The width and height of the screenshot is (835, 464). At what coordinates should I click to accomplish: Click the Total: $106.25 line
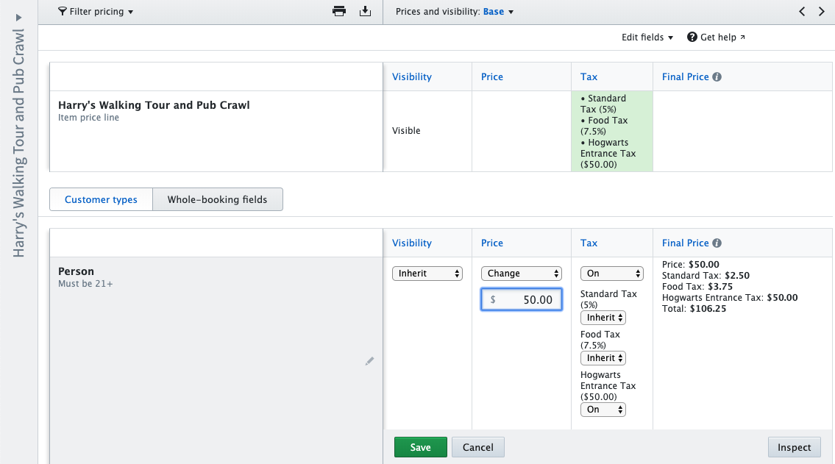(x=694, y=309)
